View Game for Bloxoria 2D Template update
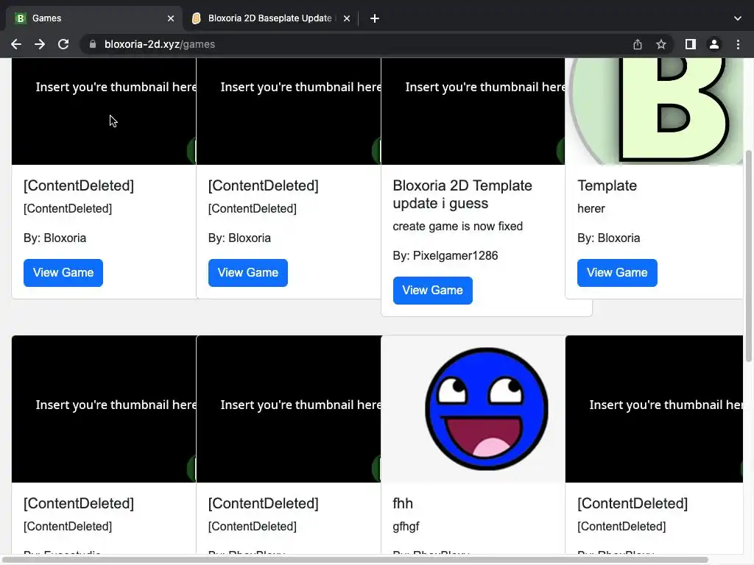Screen dimensions: 754x565 coord(432,290)
